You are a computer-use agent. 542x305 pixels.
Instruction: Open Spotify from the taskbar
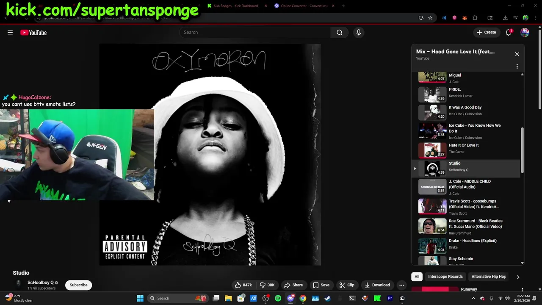(x=278, y=298)
